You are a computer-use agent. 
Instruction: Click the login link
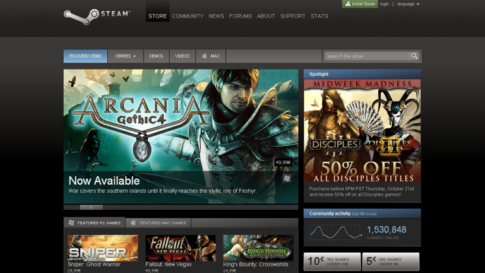point(385,4)
